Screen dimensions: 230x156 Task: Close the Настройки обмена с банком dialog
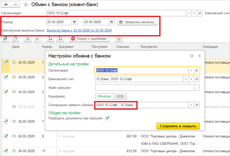tap(199, 56)
